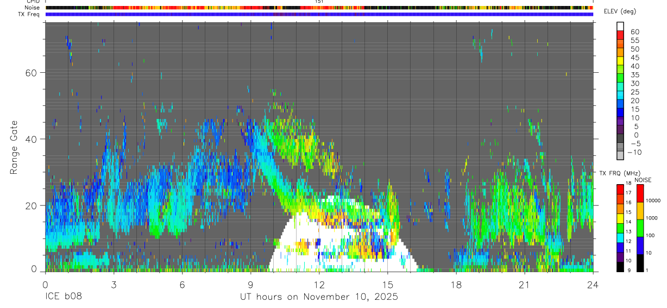Click the 'Range Gate' y-axis title
Image resolution: width=667 pixels, height=308 pixels.
click(x=15, y=147)
